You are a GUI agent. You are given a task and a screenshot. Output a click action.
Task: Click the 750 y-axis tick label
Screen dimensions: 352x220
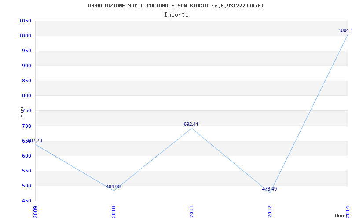point(26,111)
